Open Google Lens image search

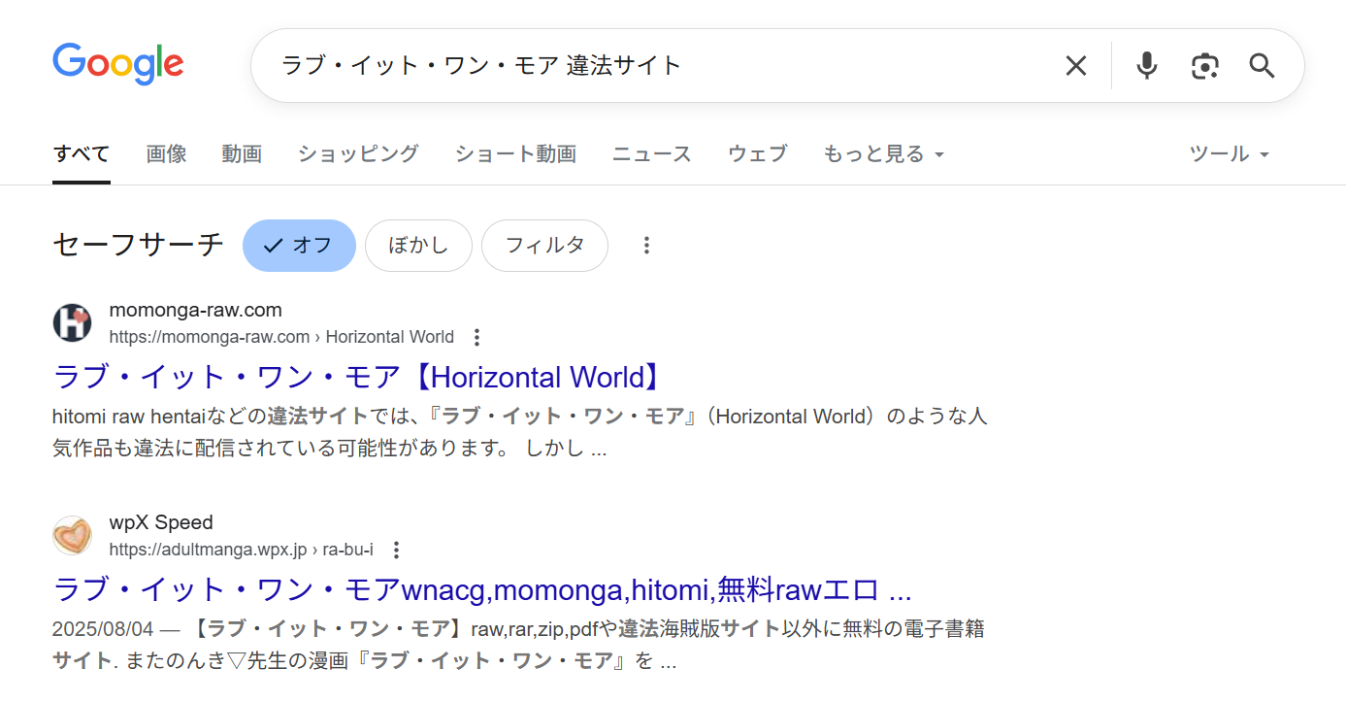(1204, 65)
